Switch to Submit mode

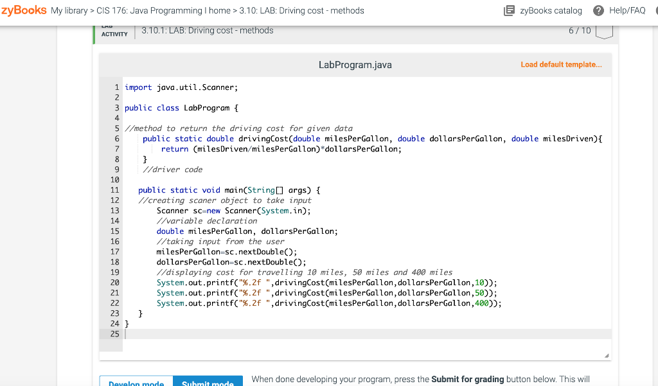[208, 382]
